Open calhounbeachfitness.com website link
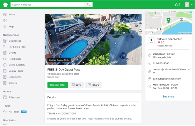The image size is (195, 126). tap(167, 79)
